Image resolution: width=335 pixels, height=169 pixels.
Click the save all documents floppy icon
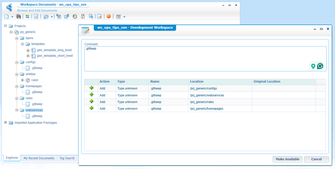point(18,17)
